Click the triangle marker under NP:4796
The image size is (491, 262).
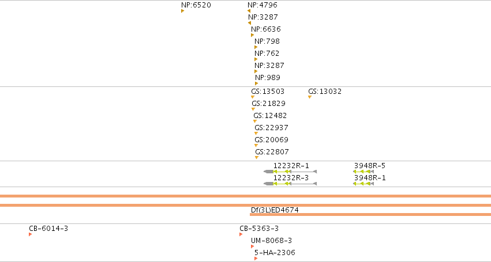pyautogui.click(x=249, y=11)
